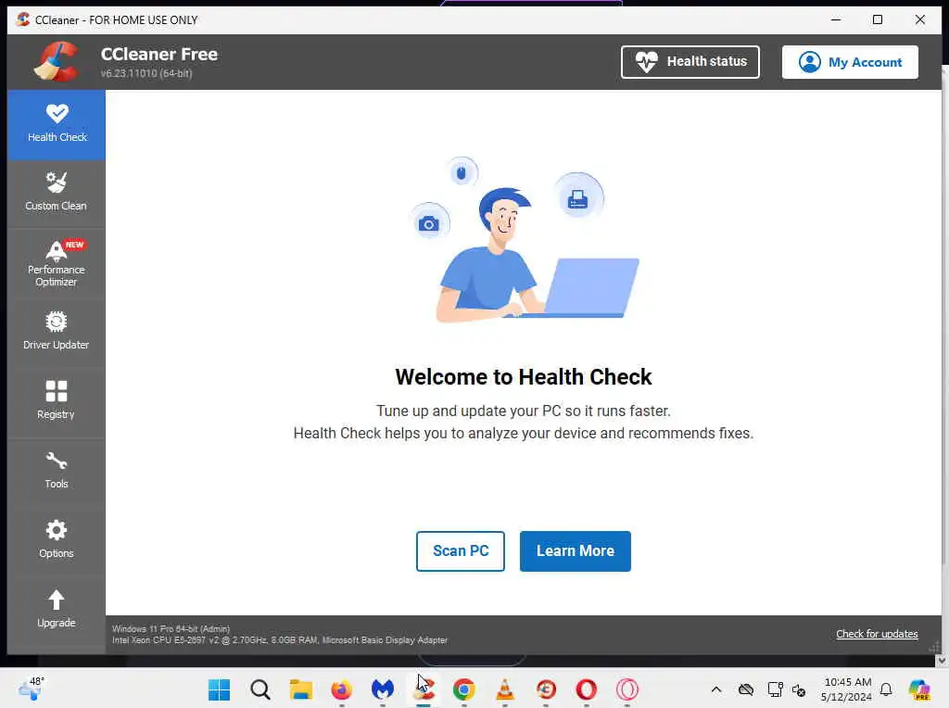Click the version text v6.23.11010
The height and width of the screenshot is (708, 949).
146,73
